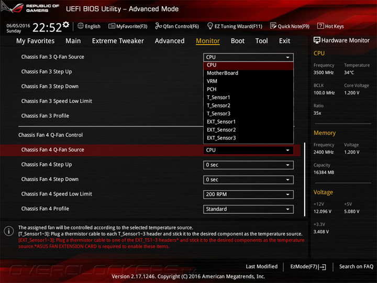The height and width of the screenshot is (283, 377).
Task: Click Last Modified button
Action: point(262,266)
